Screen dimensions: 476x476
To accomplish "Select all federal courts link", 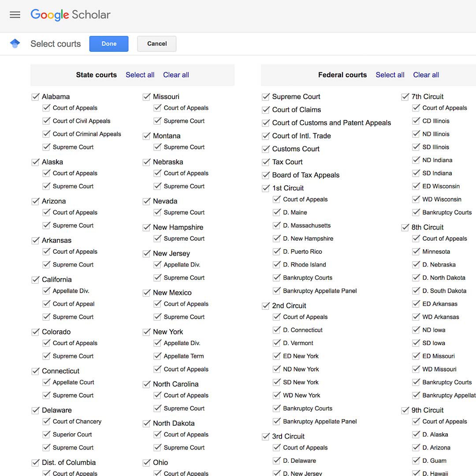I will pyautogui.click(x=390, y=75).
